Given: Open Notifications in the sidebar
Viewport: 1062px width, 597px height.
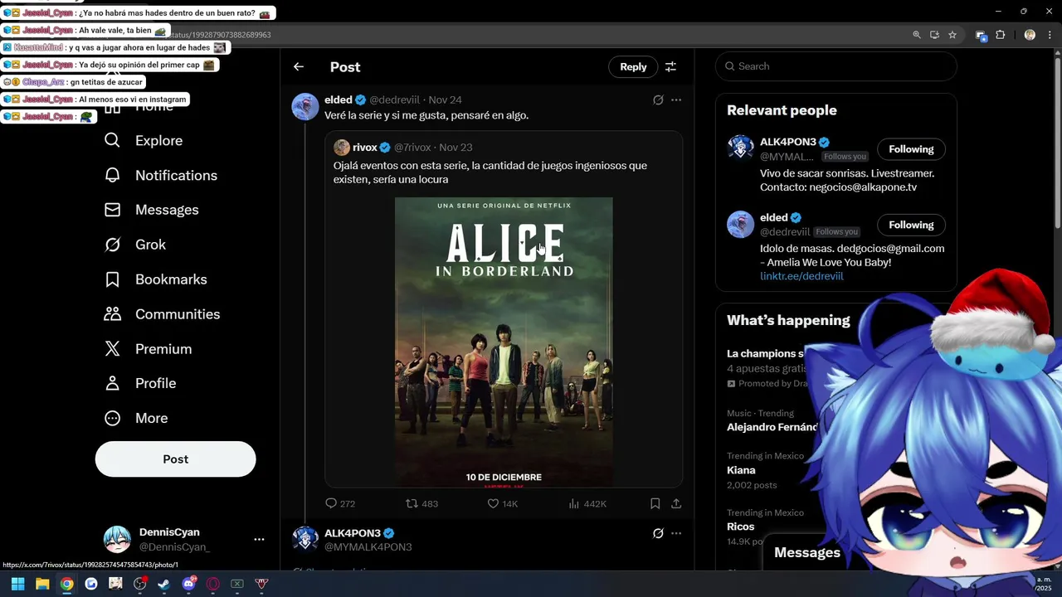Looking at the screenshot, I should (x=160, y=176).
